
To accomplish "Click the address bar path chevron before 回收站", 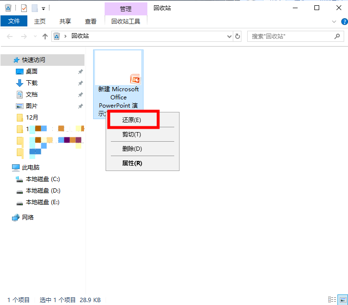I will pos(65,36).
